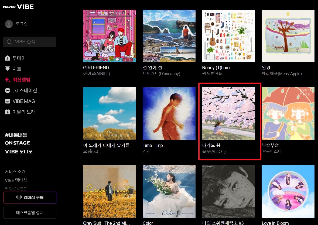Screen dimensions: 318x225
Task: Open the 안녕 album cover
Action: pos(288,36)
